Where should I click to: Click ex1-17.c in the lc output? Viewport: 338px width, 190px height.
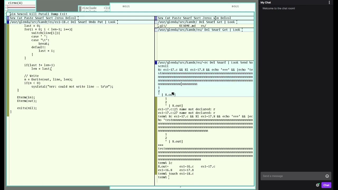(x=208, y=167)
